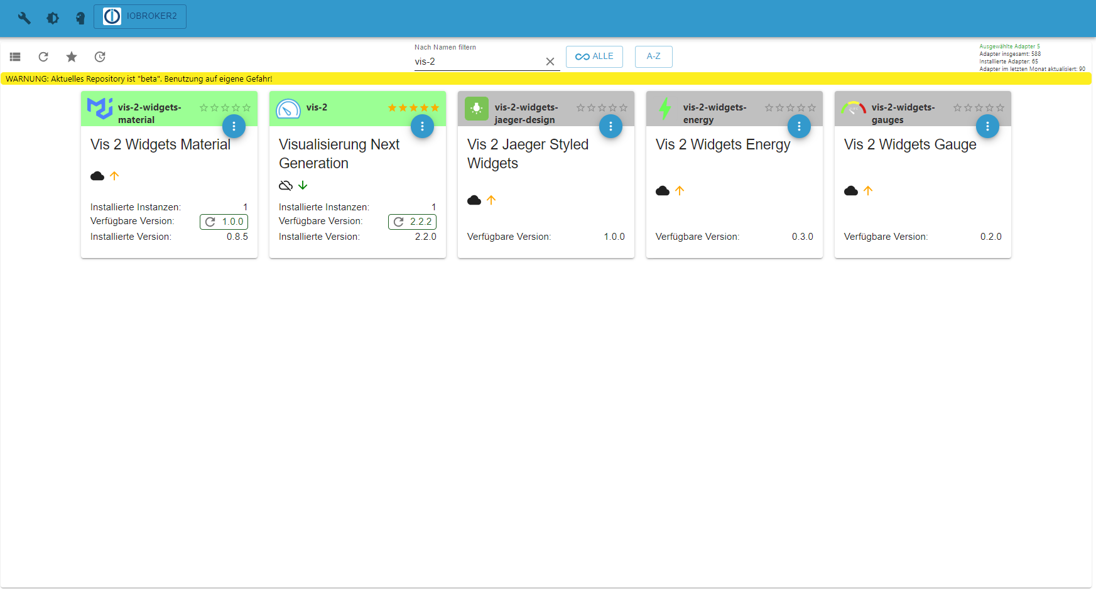Image resolution: width=1096 pixels, height=592 pixels.
Task: Click the recently updated adapters icon
Action: [x=100, y=57]
